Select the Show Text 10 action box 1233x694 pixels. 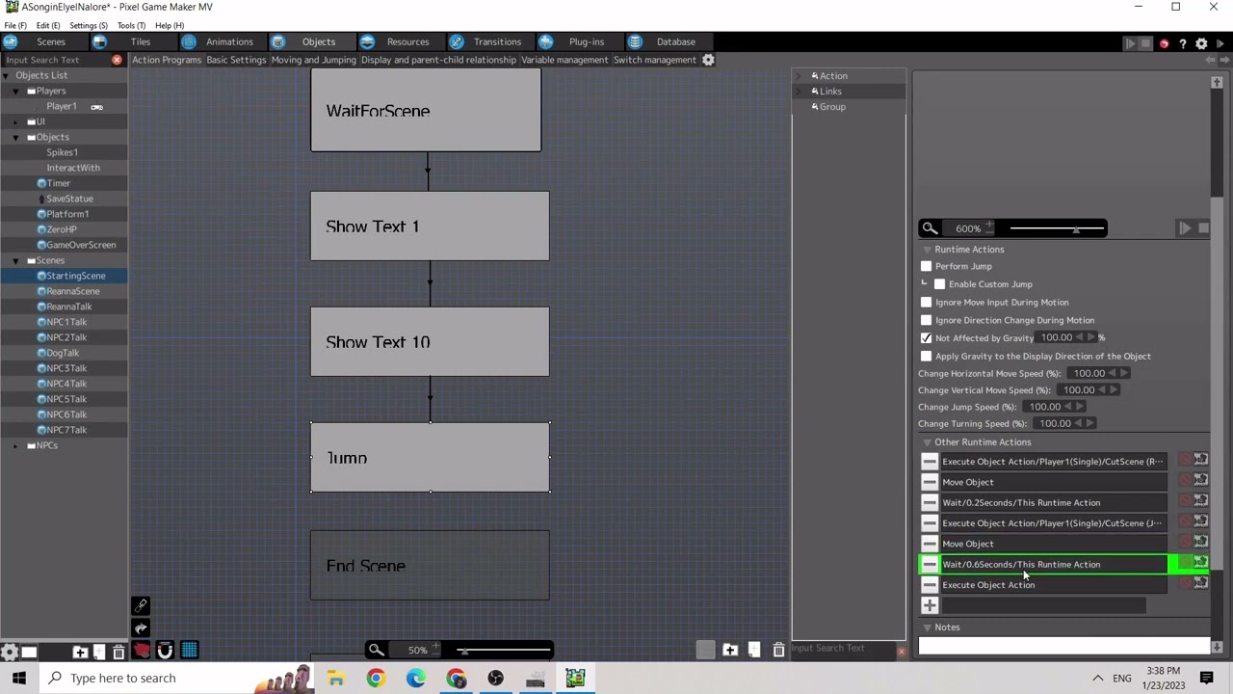coord(430,342)
